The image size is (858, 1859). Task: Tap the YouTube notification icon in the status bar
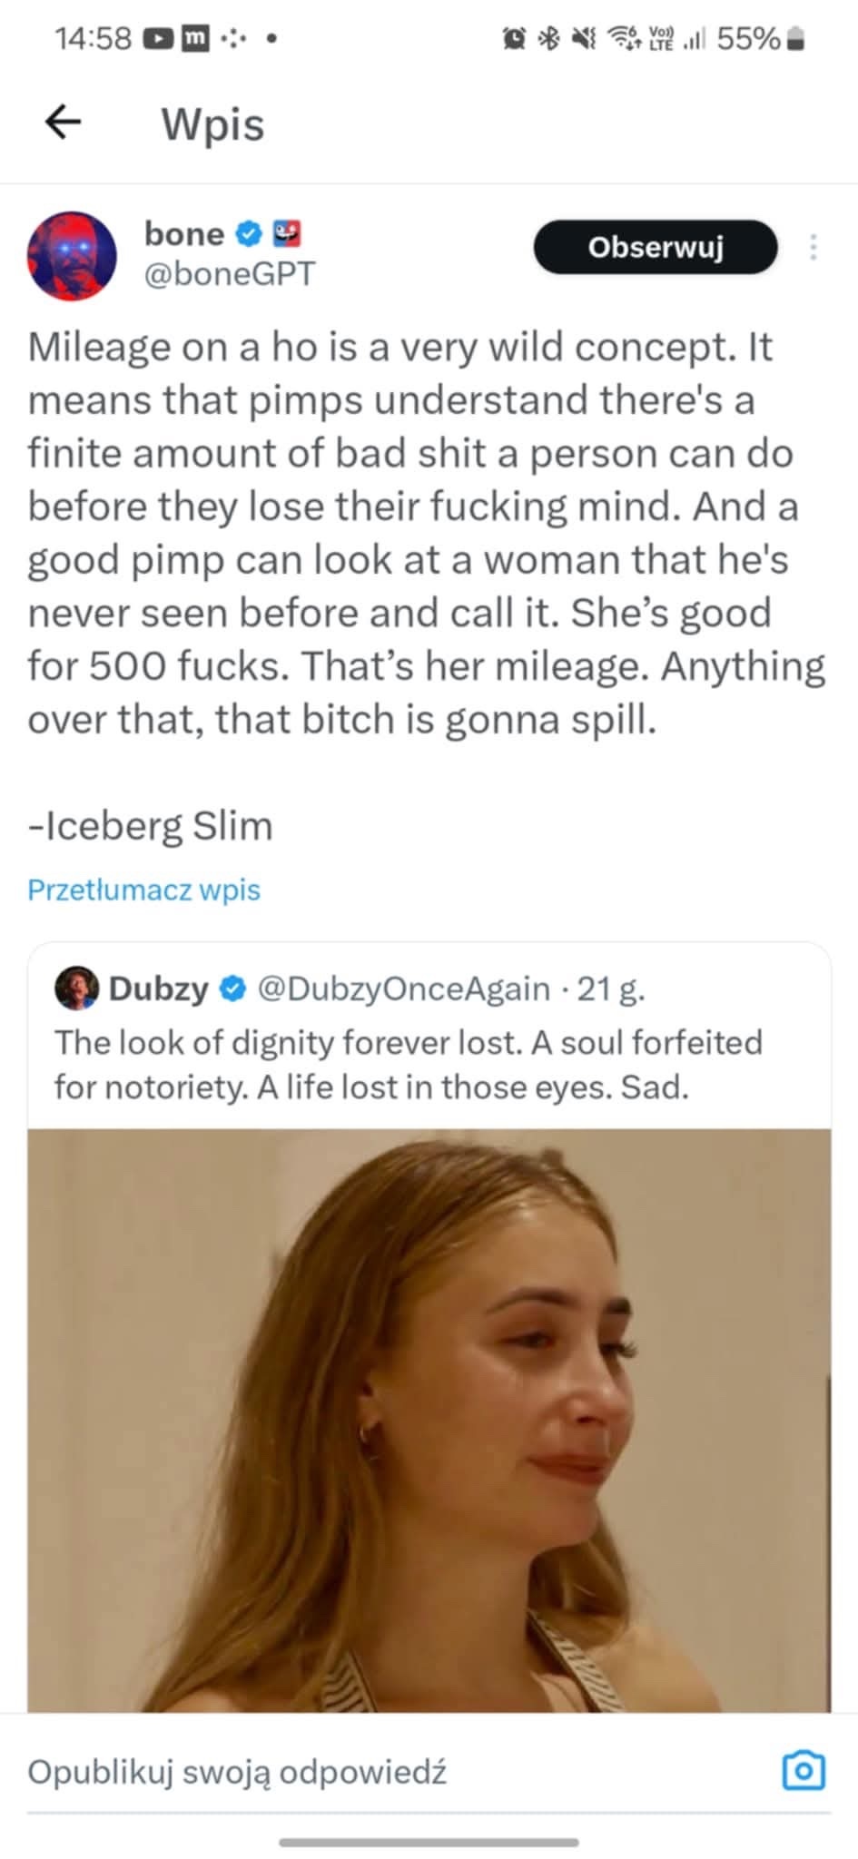tap(161, 39)
